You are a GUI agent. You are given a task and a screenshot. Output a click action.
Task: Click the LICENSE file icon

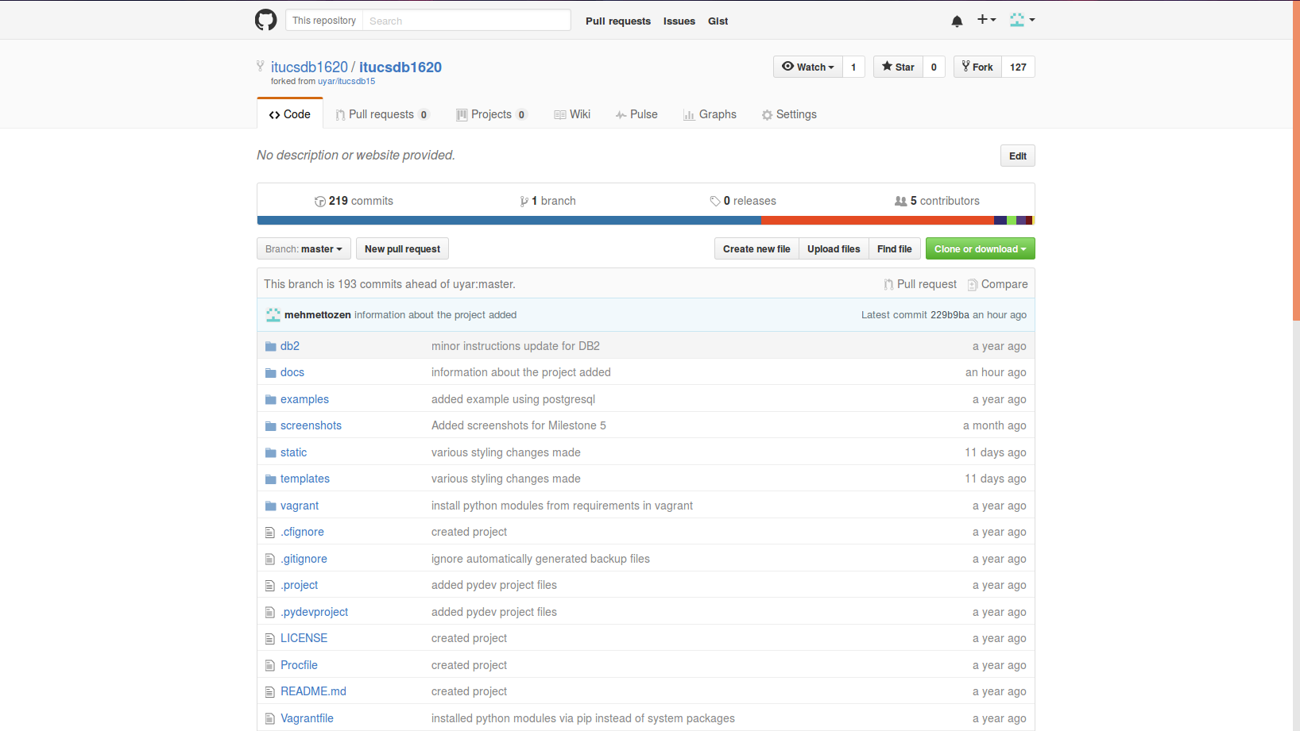click(270, 639)
